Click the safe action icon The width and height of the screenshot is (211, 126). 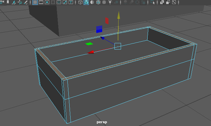tap(65, 3)
